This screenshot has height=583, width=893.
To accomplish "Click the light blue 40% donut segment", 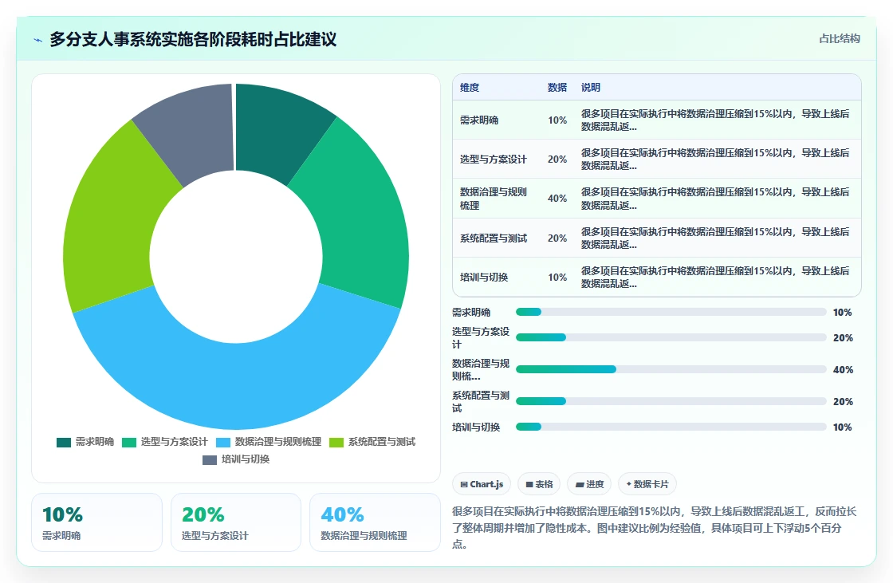I will pyautogui.click(x=236, y=386).
